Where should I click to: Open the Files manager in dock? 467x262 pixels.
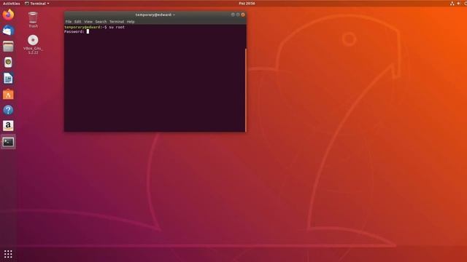(8, 47)
